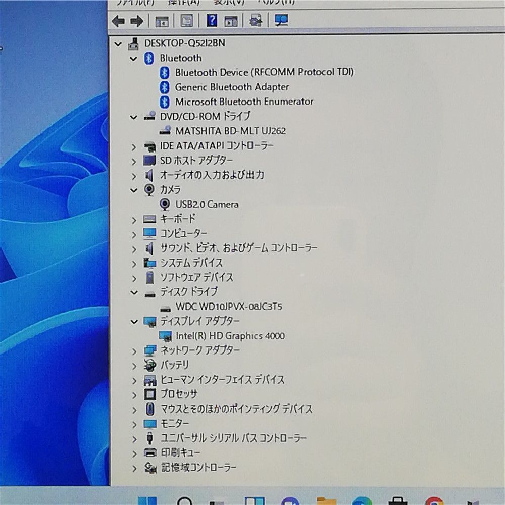Image resolution: width=505 pixels, height=505 pixels.
Task: Select the システム デバイス label
Action: (191, 263)
